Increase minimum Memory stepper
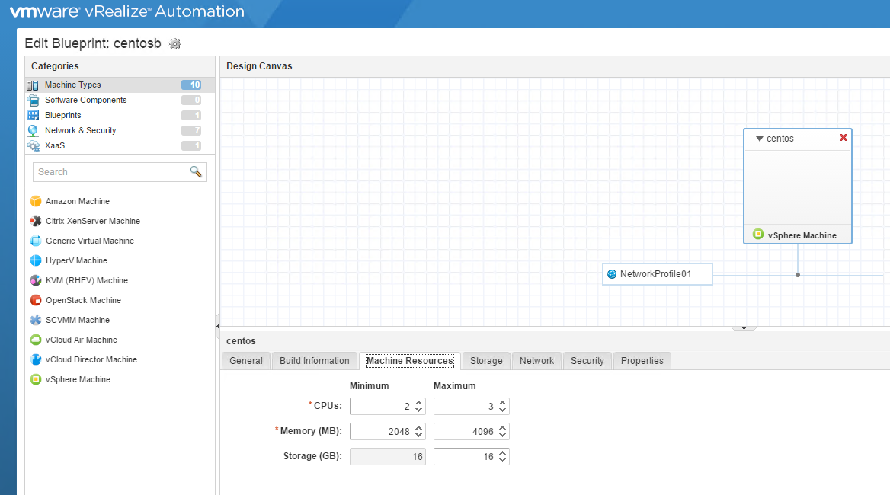The width and height of the screenshot is (890, 495). (x=419, y=428)
